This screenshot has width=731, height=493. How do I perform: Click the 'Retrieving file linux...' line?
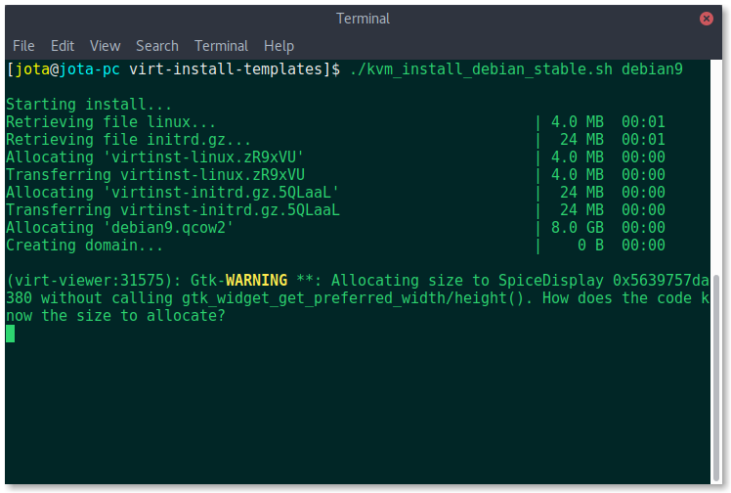point(110,122)
